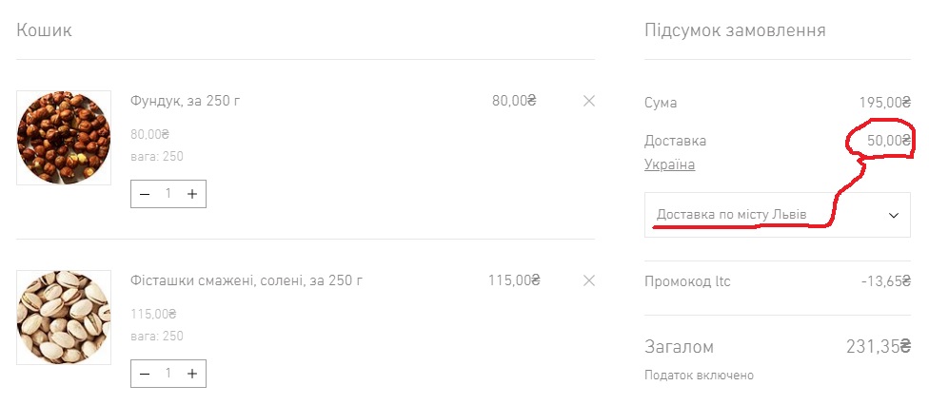Viewport: 929px width, 405px height.
Task: Increase Фісташки quantity with plus icon
Action: (x=192, y=374)
